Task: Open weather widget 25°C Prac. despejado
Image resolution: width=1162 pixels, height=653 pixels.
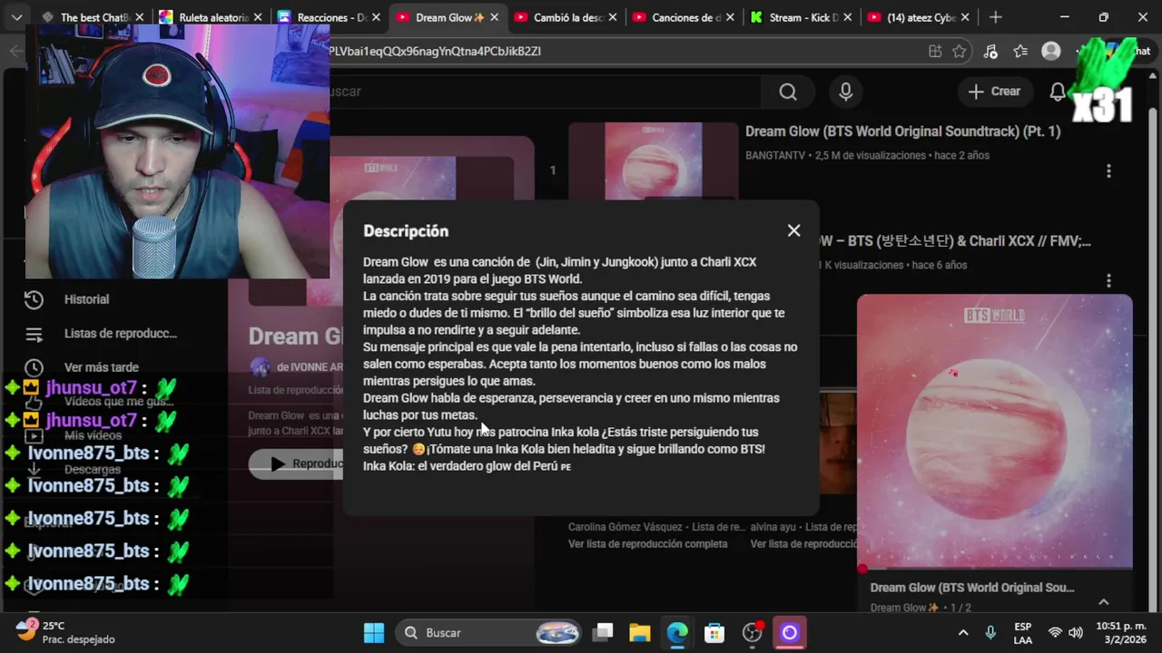Action: (x=66, y=632)
